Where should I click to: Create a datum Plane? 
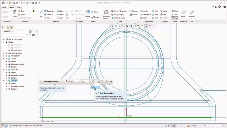[x=175, y=11]
